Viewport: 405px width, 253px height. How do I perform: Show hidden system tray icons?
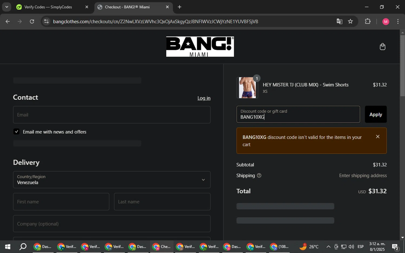[328, 247]
